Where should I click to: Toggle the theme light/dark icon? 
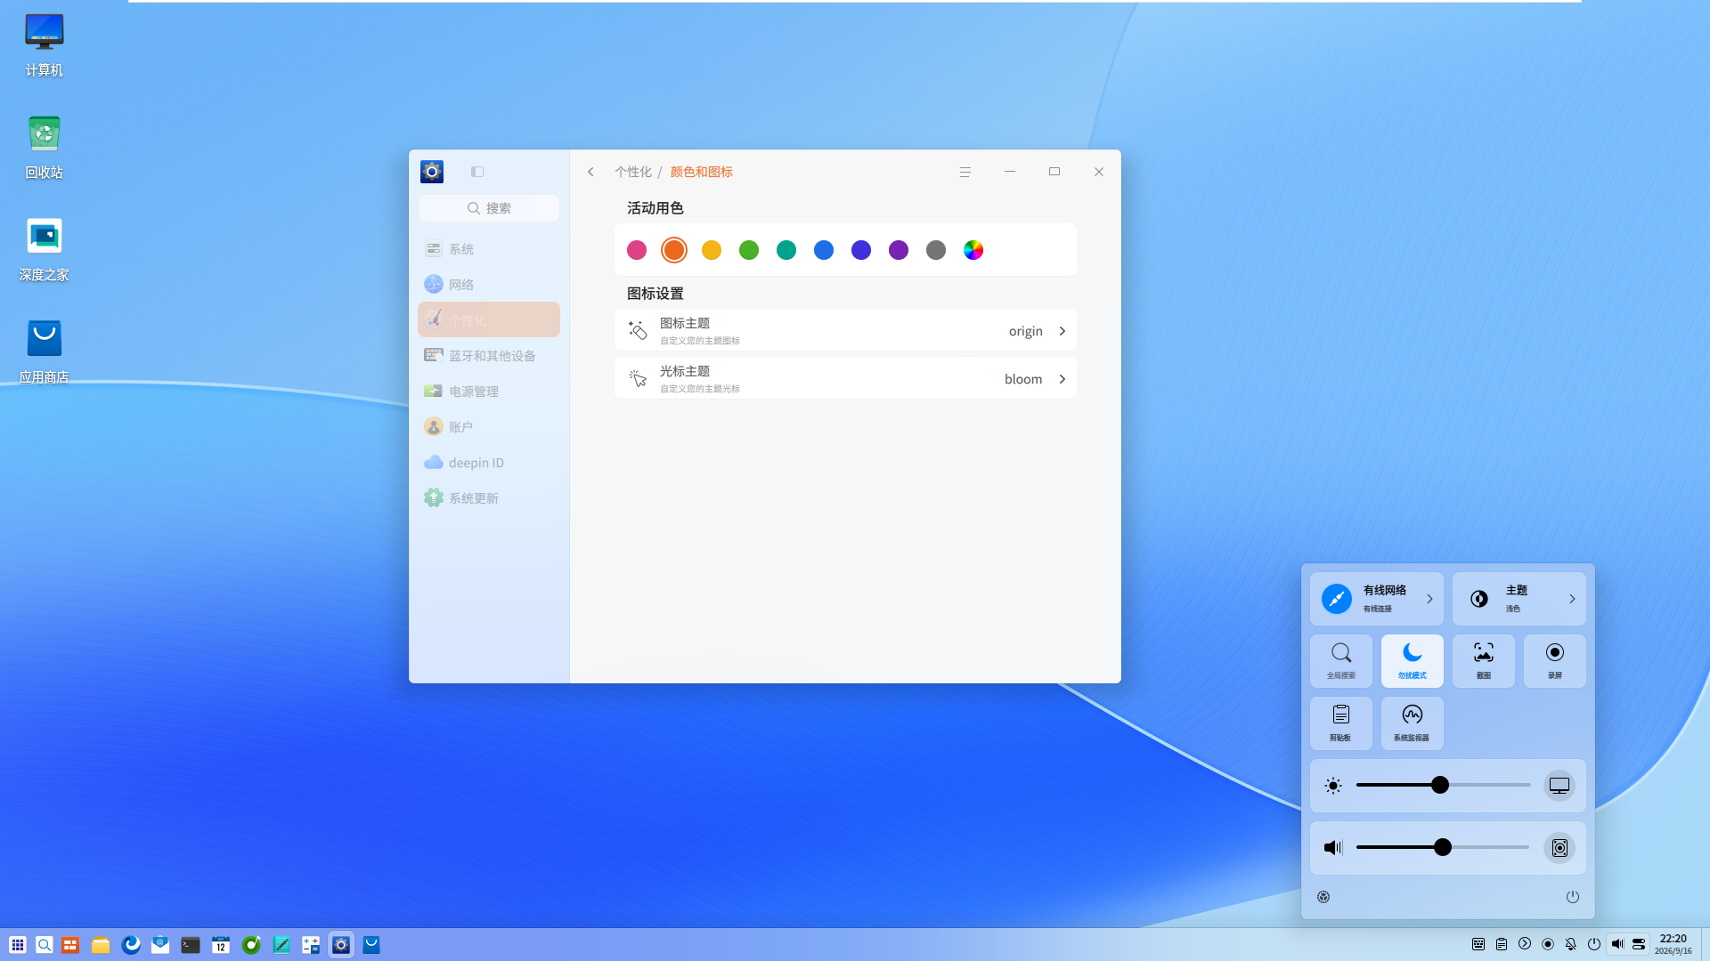[1479, 599]
